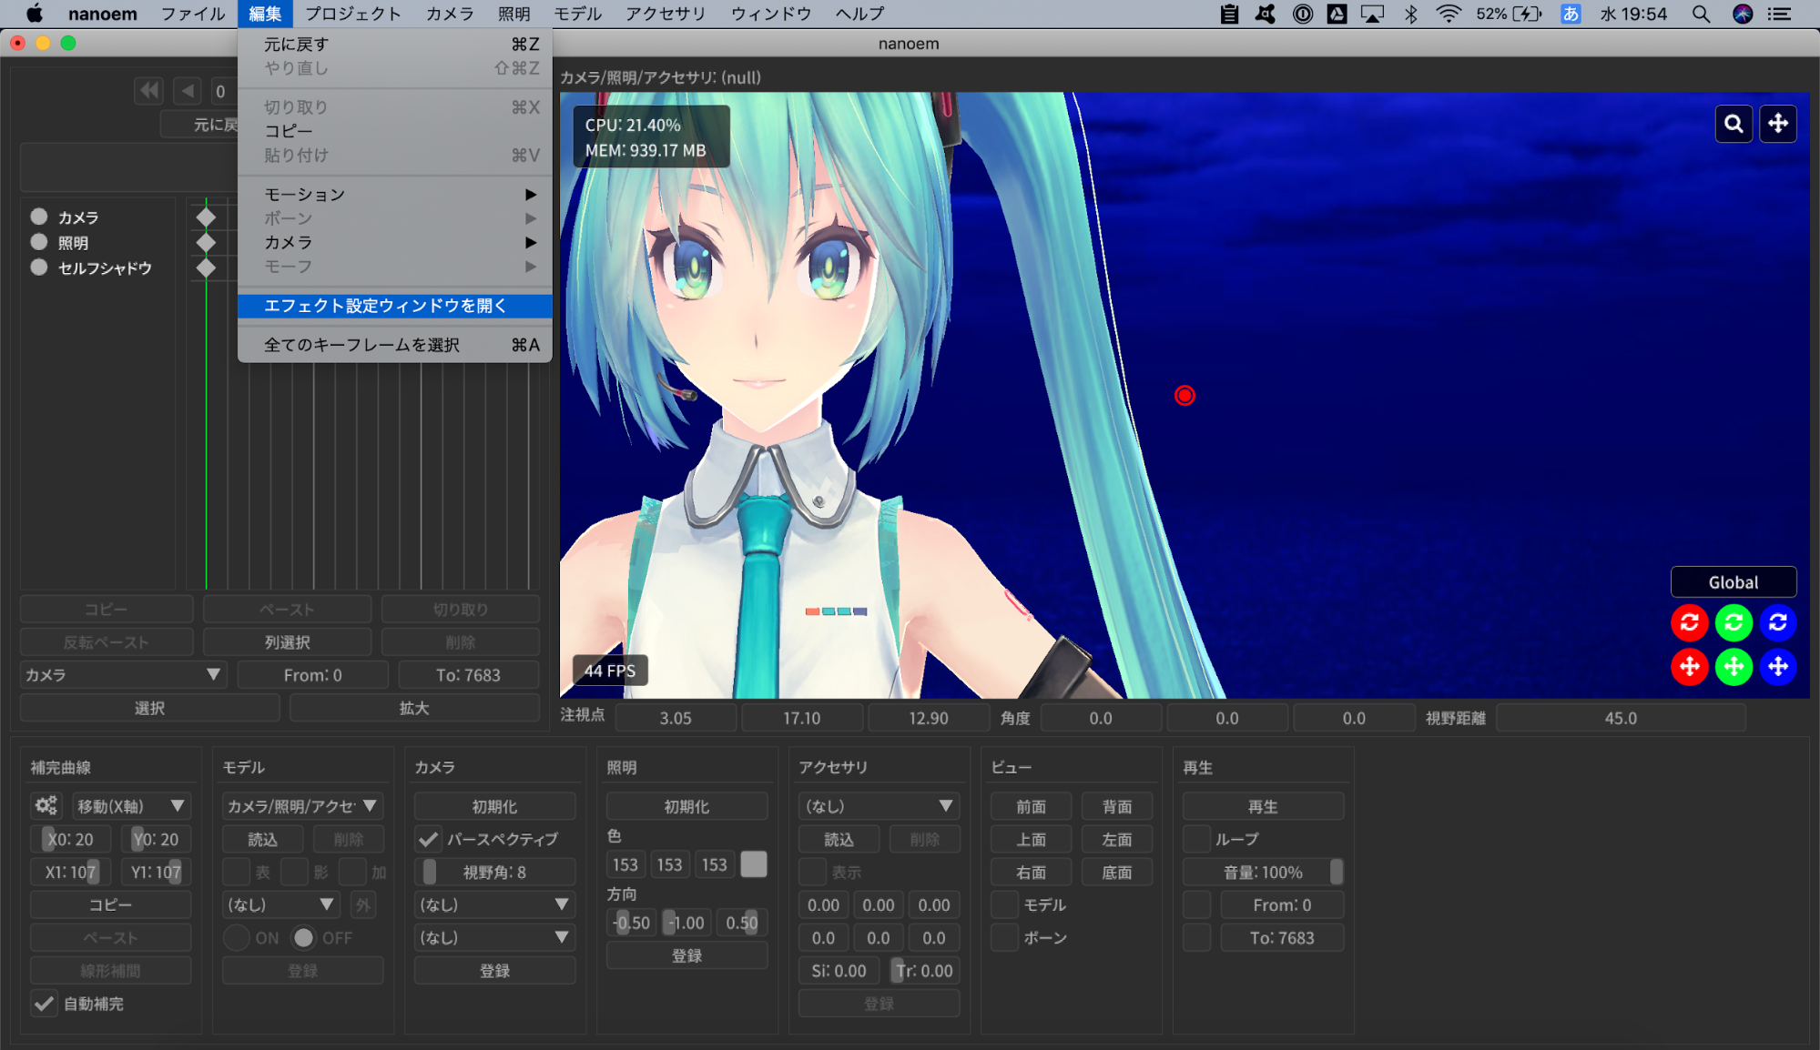Select the 照明 track radio button
The width and height of the screenshot is (1820, 1050).
point(39,242)
